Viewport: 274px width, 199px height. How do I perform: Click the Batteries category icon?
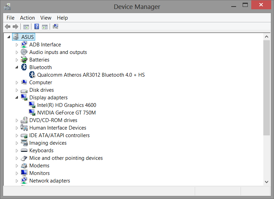[24, 59]
